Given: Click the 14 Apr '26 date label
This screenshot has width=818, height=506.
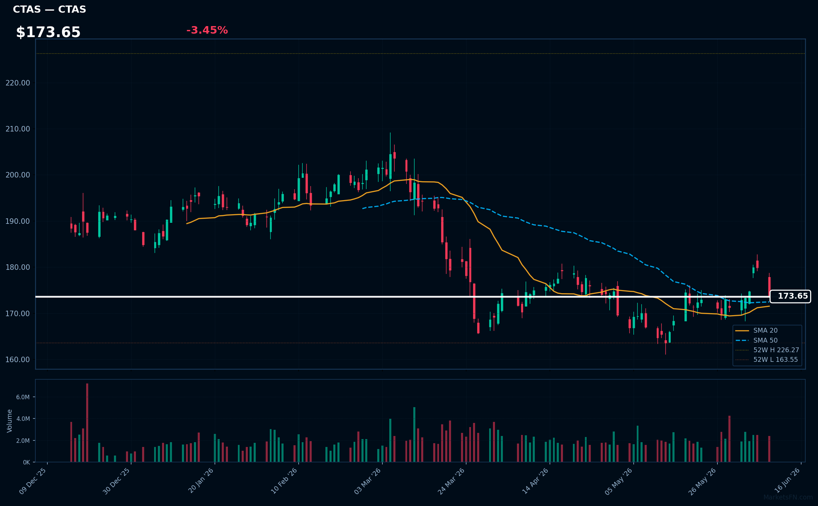Looking at the screenshot, I should coord(535,481).
